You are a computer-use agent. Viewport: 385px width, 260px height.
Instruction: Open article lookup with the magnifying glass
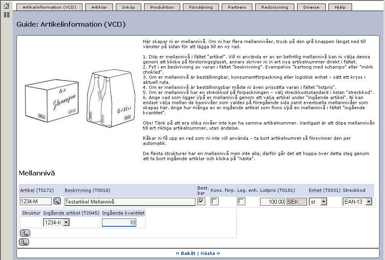point(57,201)
